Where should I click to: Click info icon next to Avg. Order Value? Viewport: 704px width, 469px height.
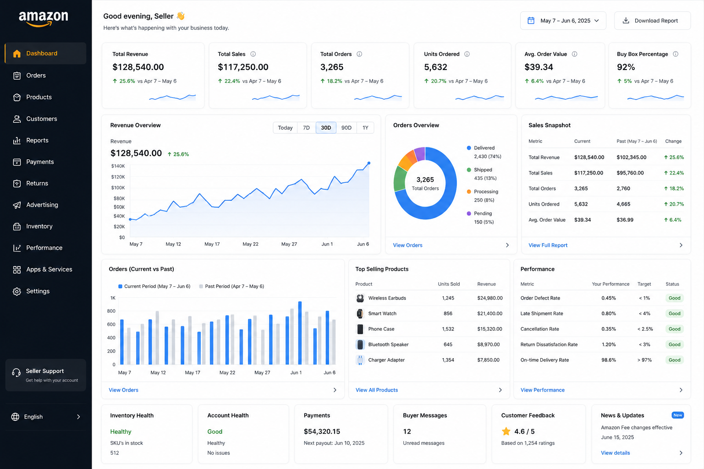(x=575, y=54)
